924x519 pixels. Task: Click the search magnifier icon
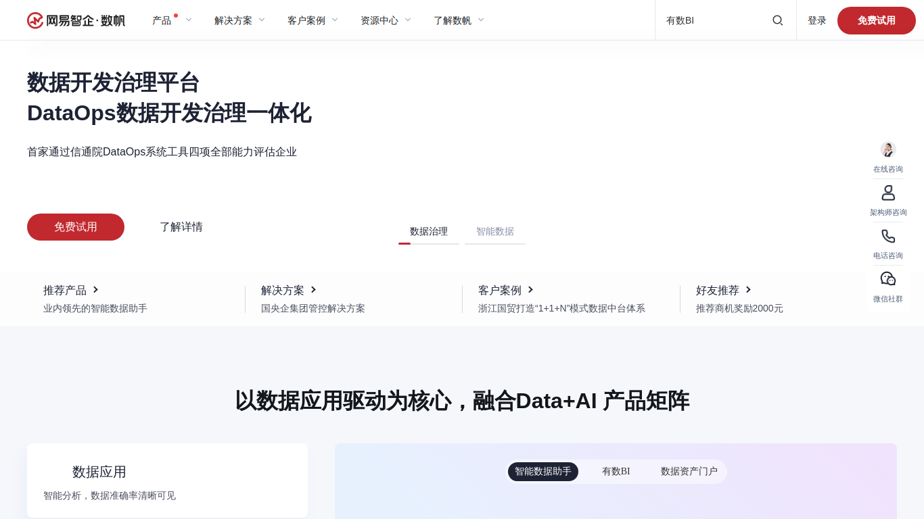click(x=778, y=20)
